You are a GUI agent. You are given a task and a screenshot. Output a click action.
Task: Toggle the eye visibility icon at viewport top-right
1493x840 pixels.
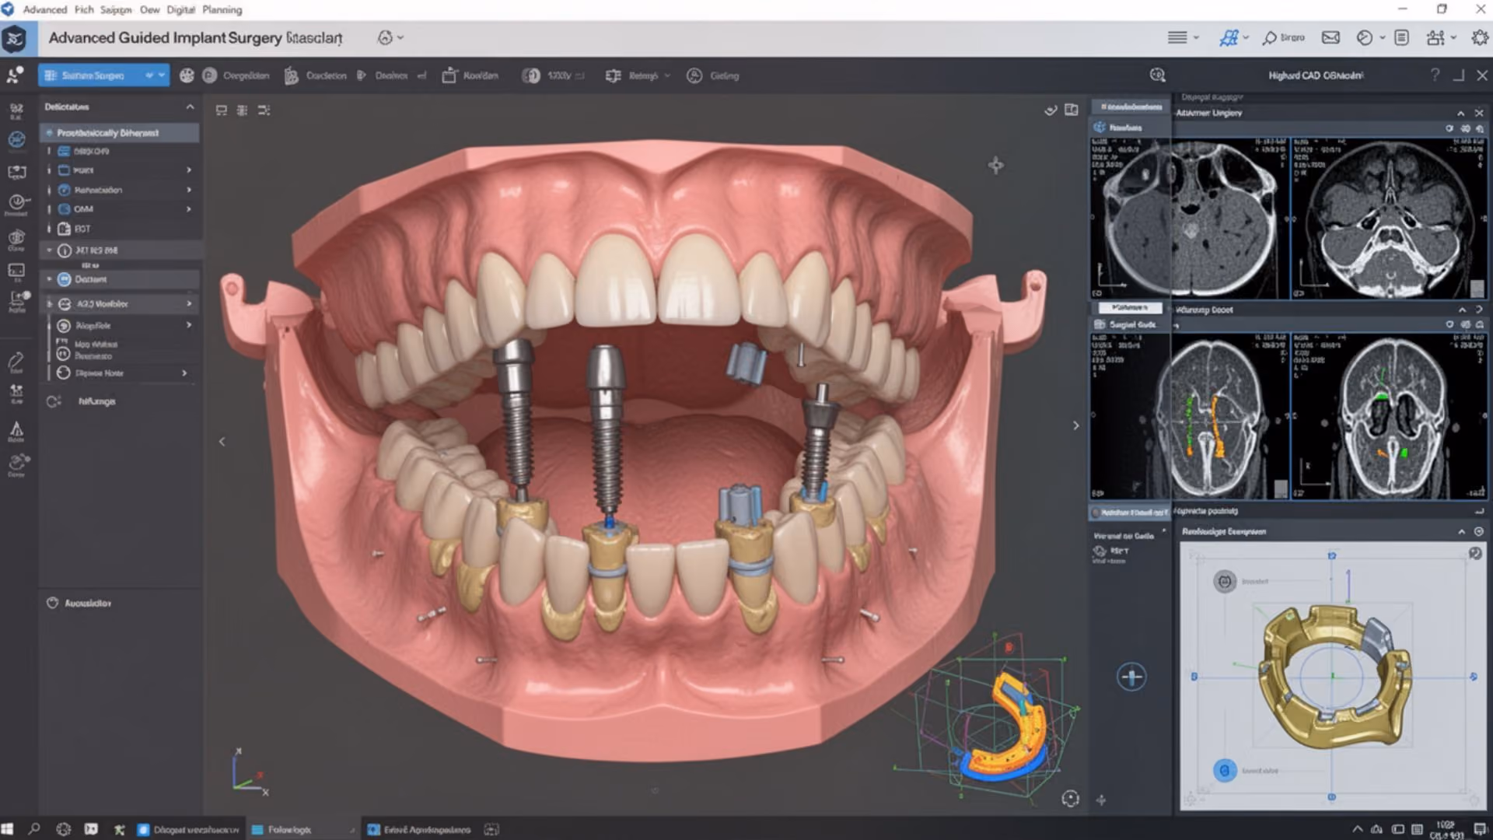tap(1051, 110)
